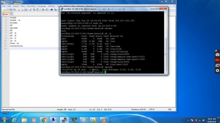Open the recorder settings gear icon
This screenshot has height=123, width=220.
[217, 71]
